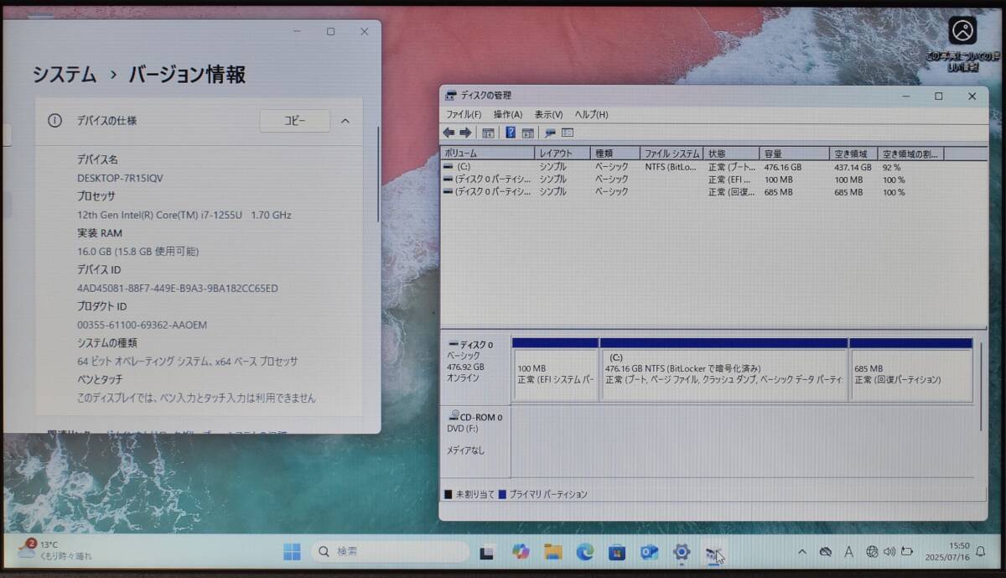Click the CD-ROM 0 disc icon
1006x578 pixels.
pos(454,416)
